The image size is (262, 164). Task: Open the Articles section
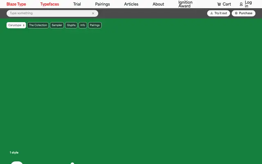(x=131, y=4)
